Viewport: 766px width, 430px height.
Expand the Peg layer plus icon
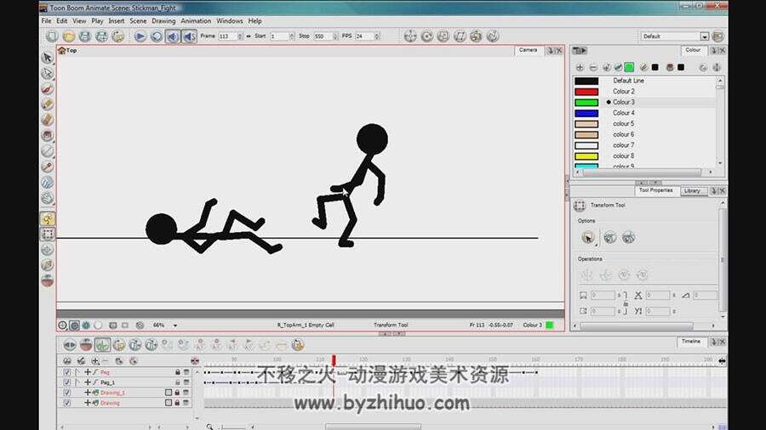pyautogui.click(x=88, y=372)
